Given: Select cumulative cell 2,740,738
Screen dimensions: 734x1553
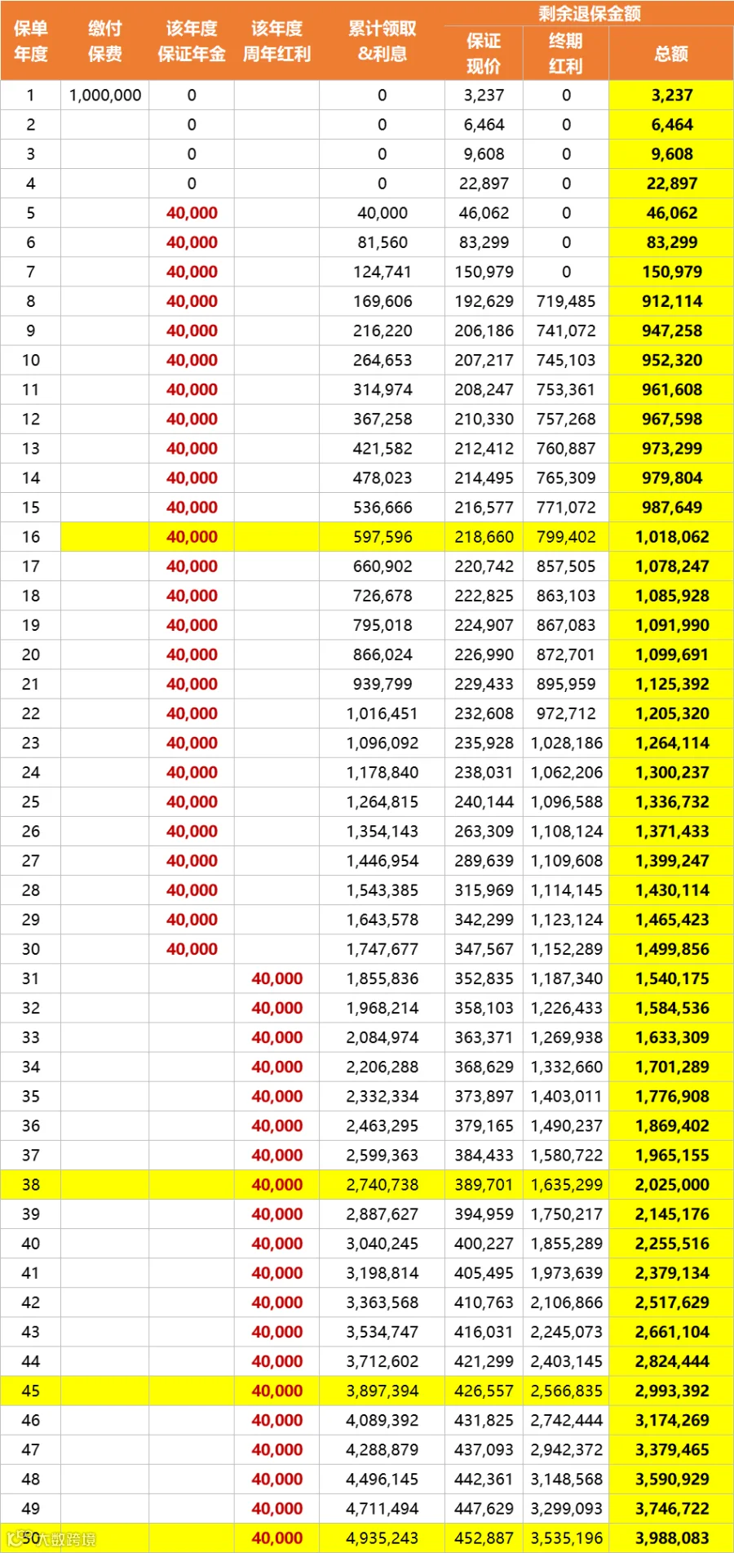Looking at the screenshot, I should pos(382,1184).
